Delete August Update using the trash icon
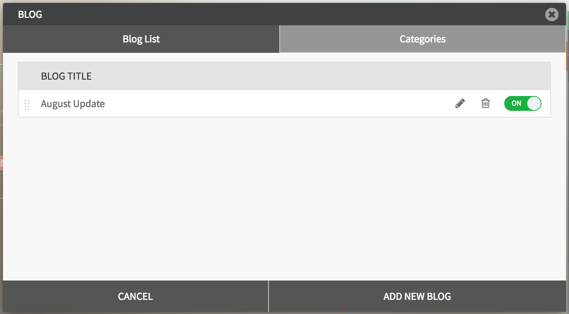This screenshot has height=314, width=569. pos(485,103)
